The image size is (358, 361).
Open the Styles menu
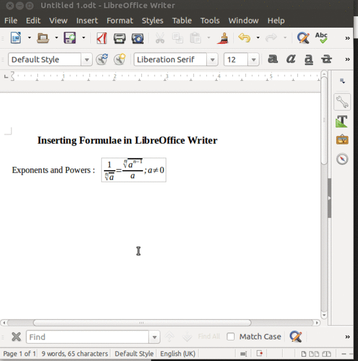coord(152,20)
